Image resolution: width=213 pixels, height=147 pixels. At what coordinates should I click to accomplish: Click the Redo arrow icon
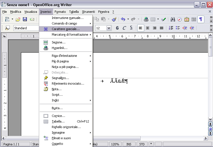[x=133, y=19]
